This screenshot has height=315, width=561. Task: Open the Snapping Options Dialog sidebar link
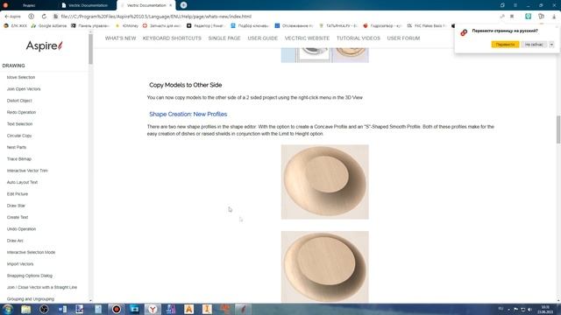click(30, 276)
